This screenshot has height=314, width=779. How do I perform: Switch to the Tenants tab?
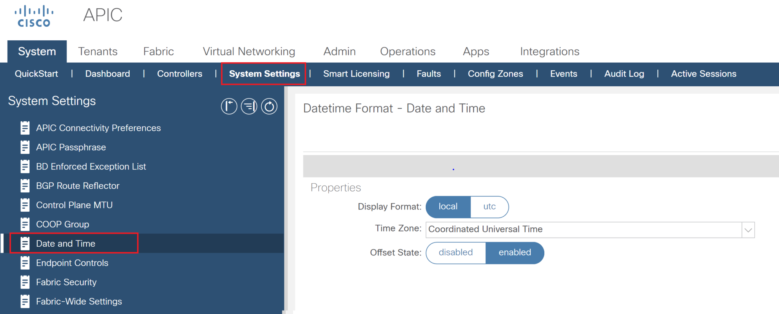98,51
